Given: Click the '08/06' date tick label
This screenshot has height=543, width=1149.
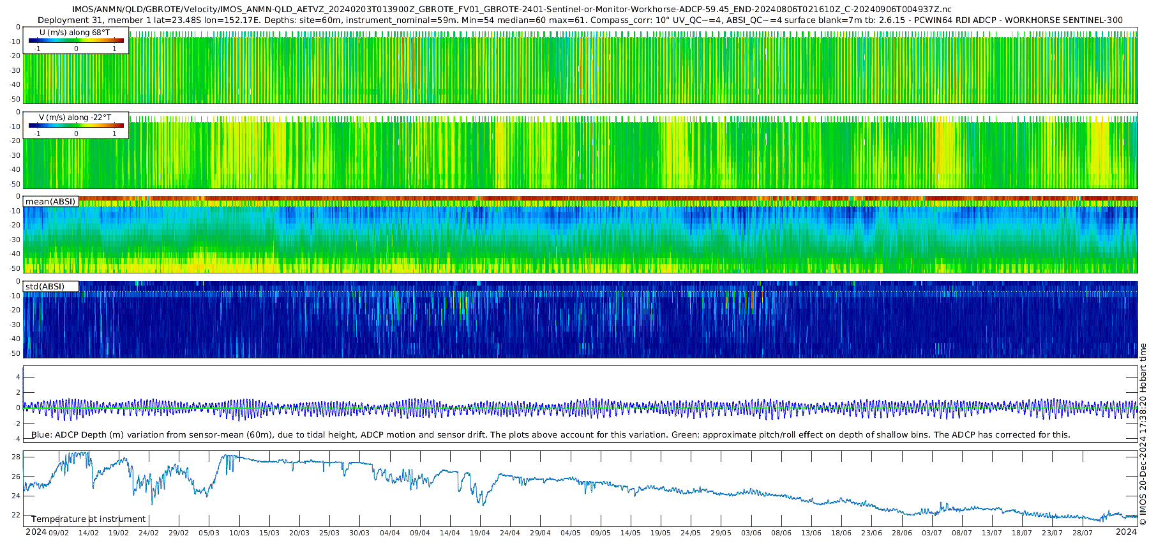Looking at the screenshot, I should point(781,533).
